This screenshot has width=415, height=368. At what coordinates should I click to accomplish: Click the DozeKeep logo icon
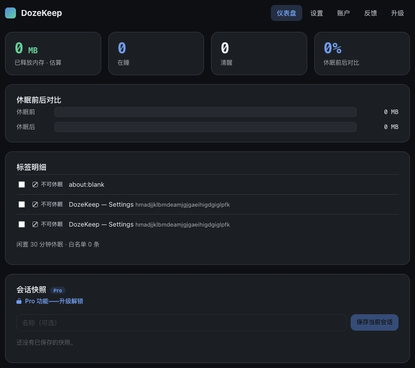pos(10,13)
